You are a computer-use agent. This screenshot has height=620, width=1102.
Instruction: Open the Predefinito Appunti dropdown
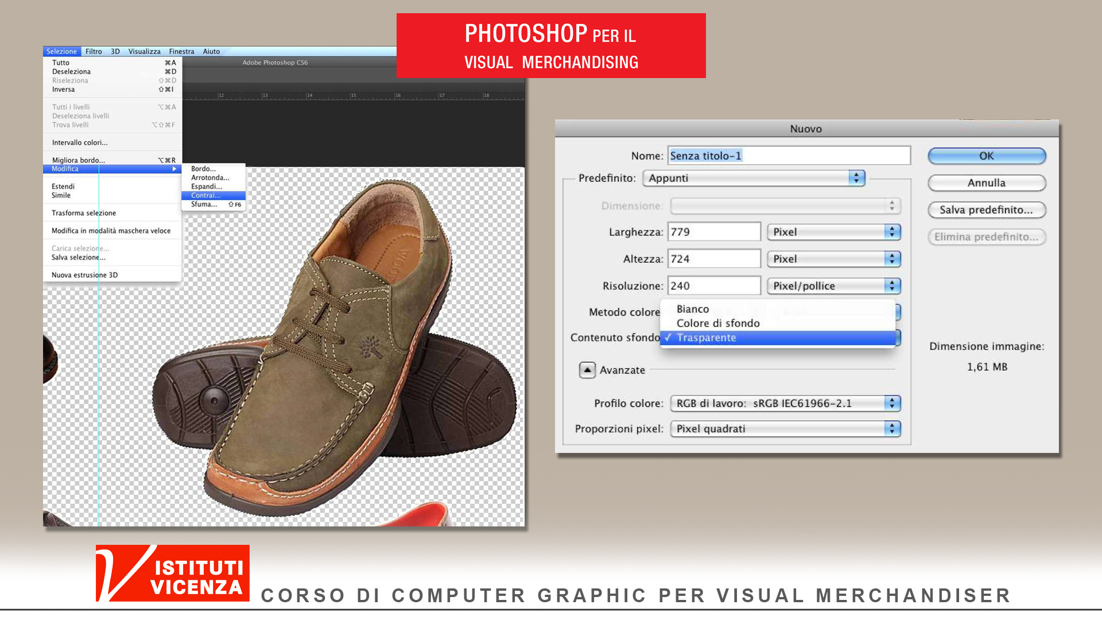tap(754, 178)
